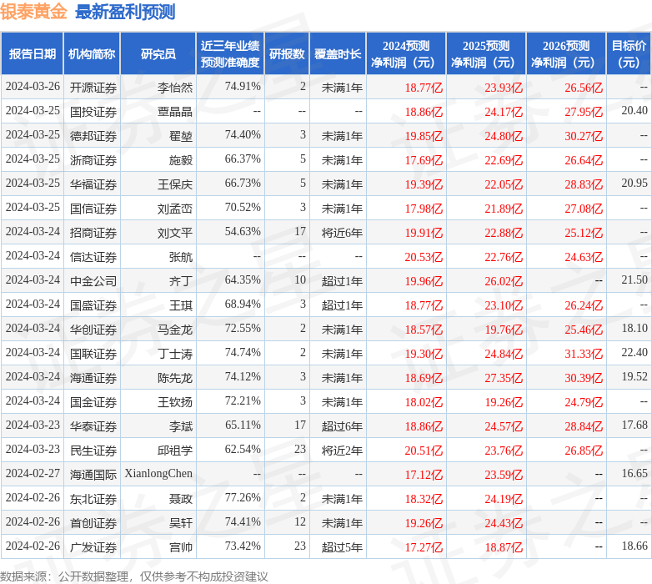The height and width of the screenshot is (584, 652).
Task: Select the 研究员 column header
Action: point(158,53)
